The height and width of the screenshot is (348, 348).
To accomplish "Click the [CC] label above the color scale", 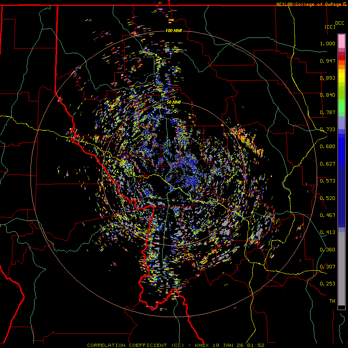I will pos(330,27).
